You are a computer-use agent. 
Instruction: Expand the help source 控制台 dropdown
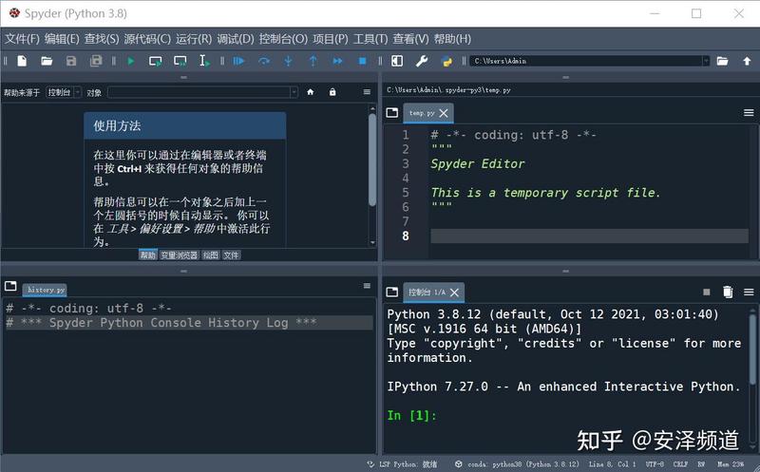click(x=64, y=92)
